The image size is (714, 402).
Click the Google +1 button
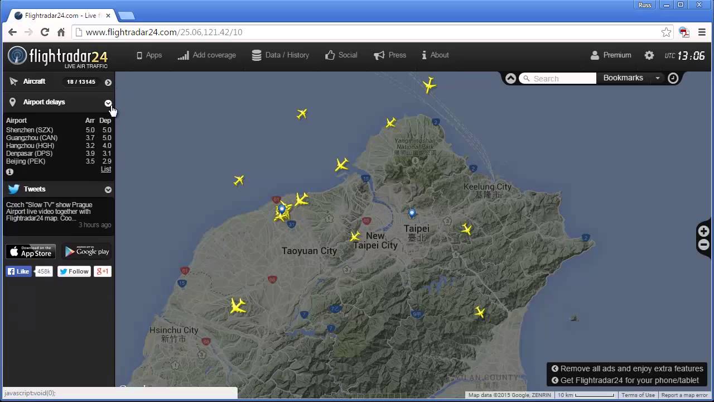(103, 271)
